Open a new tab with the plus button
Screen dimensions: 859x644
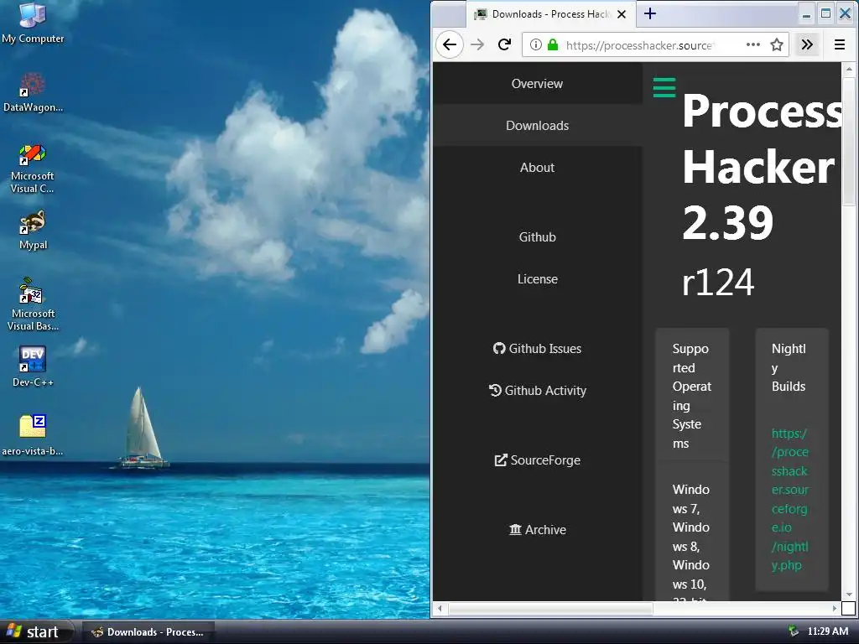pos(650,13)
